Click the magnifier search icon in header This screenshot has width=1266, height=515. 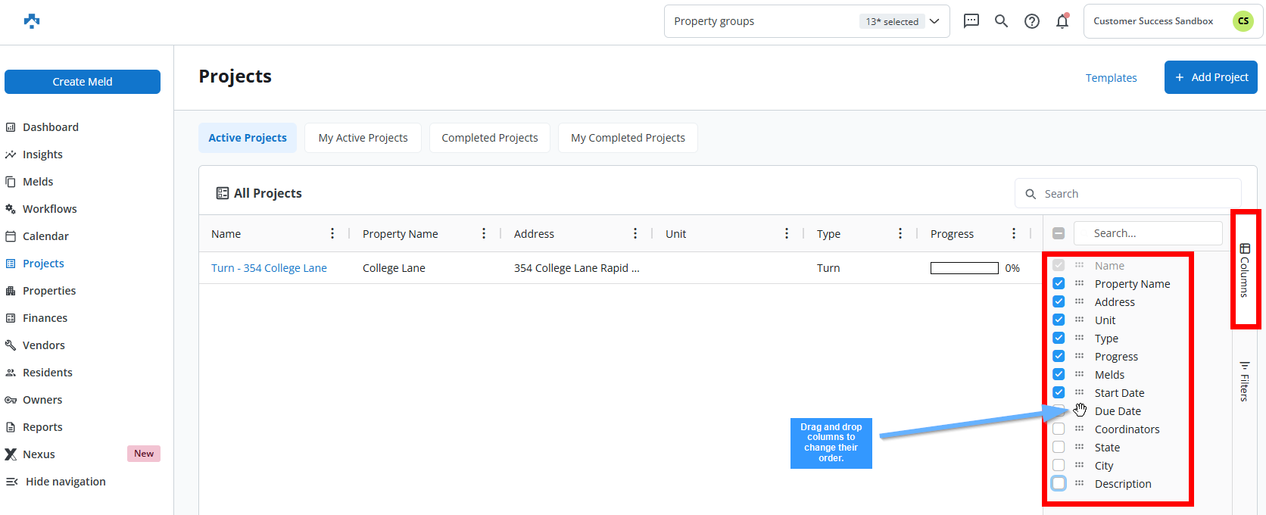[1001, 21]
